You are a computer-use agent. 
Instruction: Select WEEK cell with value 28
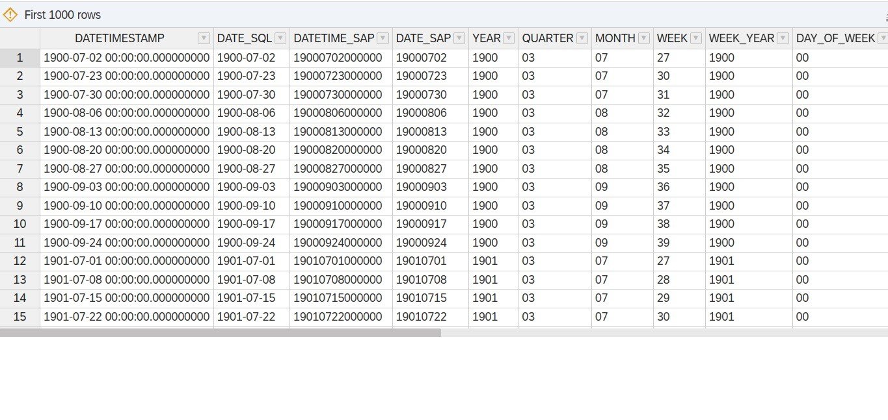coord(679,280)
